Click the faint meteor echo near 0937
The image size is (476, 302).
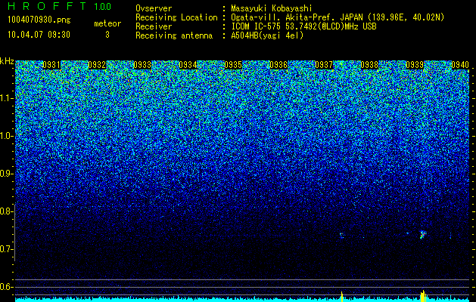[x=341, y=235]
